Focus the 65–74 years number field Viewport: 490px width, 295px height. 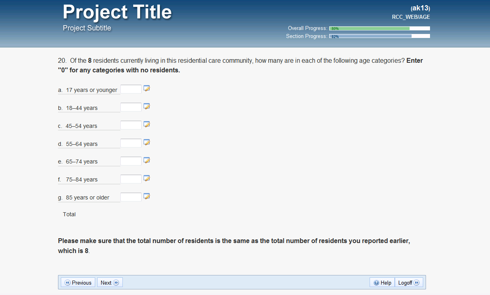[131, 161]
